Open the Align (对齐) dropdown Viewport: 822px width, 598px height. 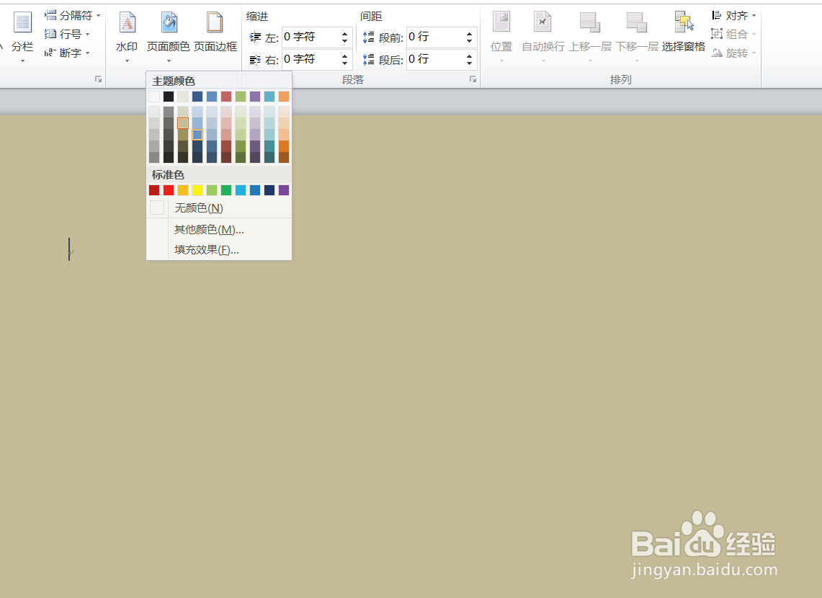pos(733,16)
